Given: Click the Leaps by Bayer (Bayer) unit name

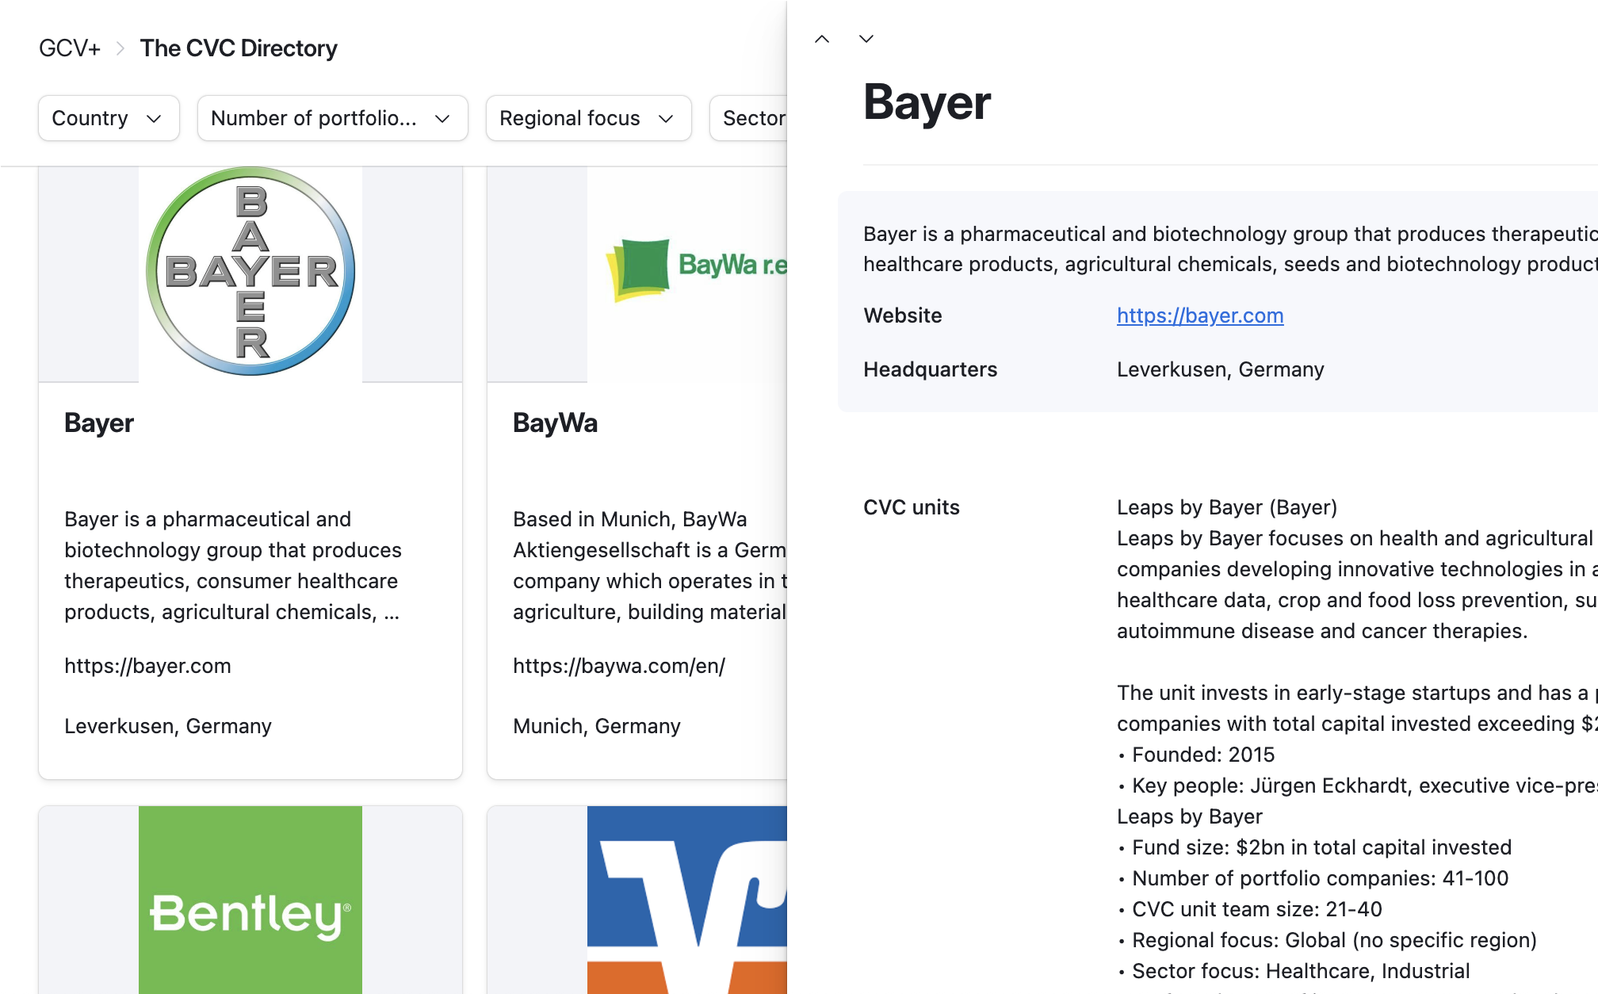Looking at the screenshot, I should (1226, 507).
